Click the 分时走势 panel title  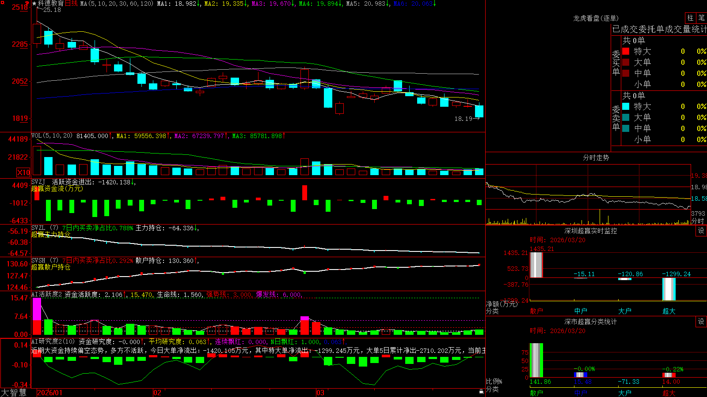[596, 157]
